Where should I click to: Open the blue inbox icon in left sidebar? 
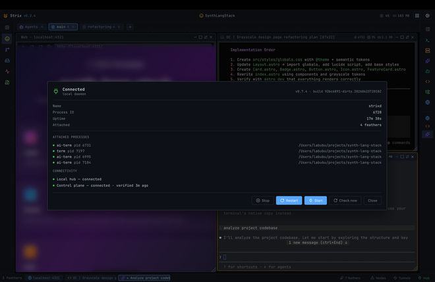point(7,60)
